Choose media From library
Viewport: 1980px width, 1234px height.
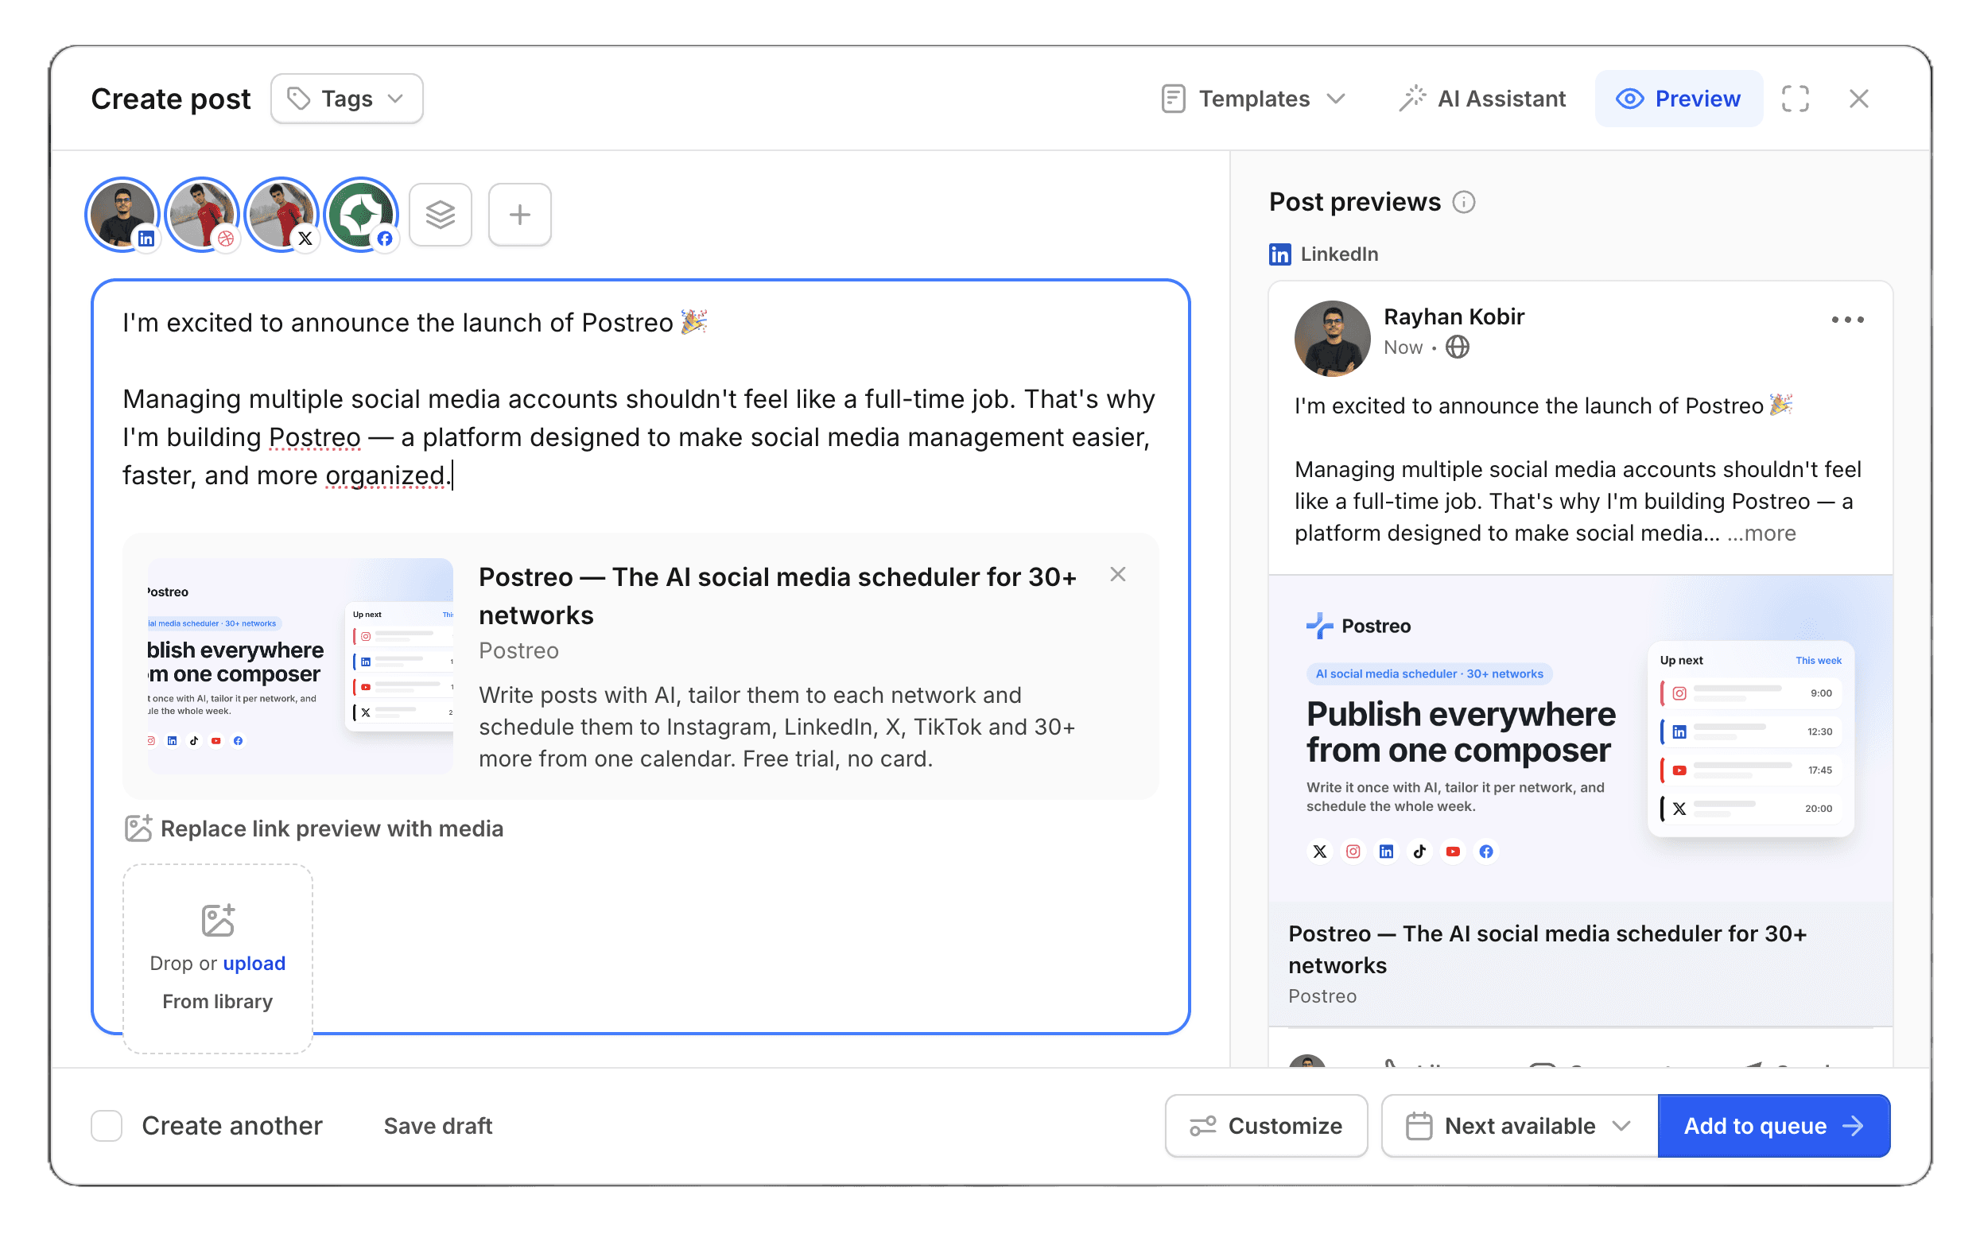tap(218, 1001)
